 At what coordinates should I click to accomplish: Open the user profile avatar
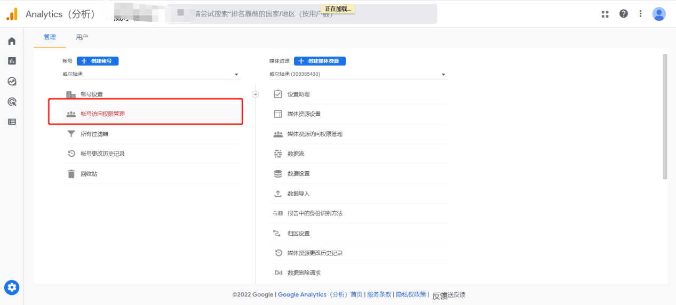659,14
